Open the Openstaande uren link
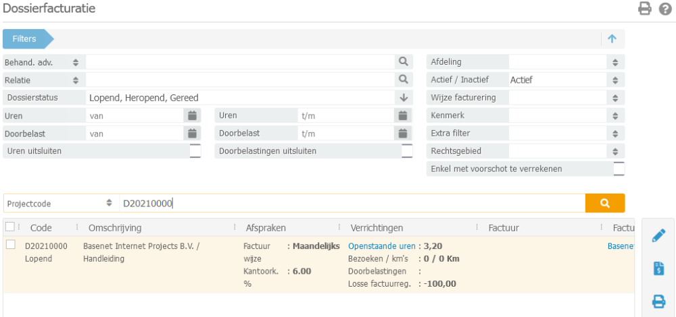This screenshot has width=676, height=317. coord(381,246)
